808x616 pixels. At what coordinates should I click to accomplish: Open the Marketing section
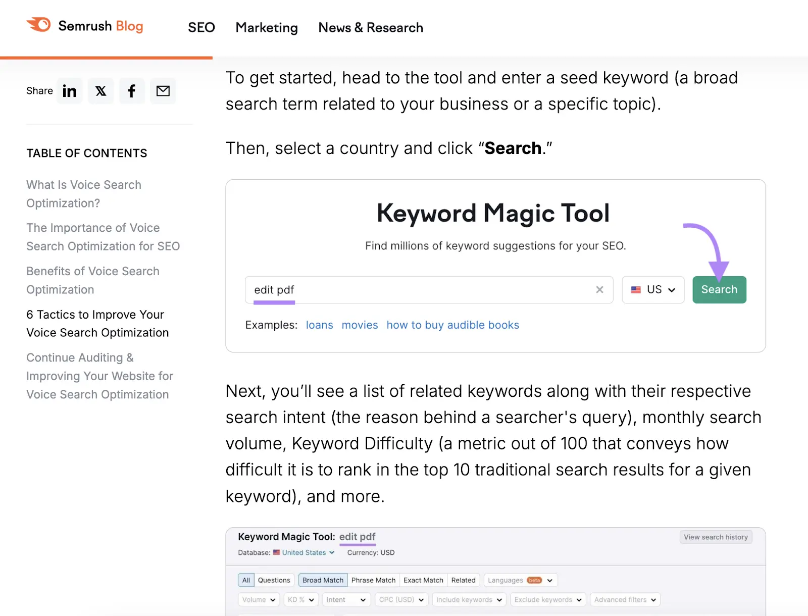tap(267, 27)
